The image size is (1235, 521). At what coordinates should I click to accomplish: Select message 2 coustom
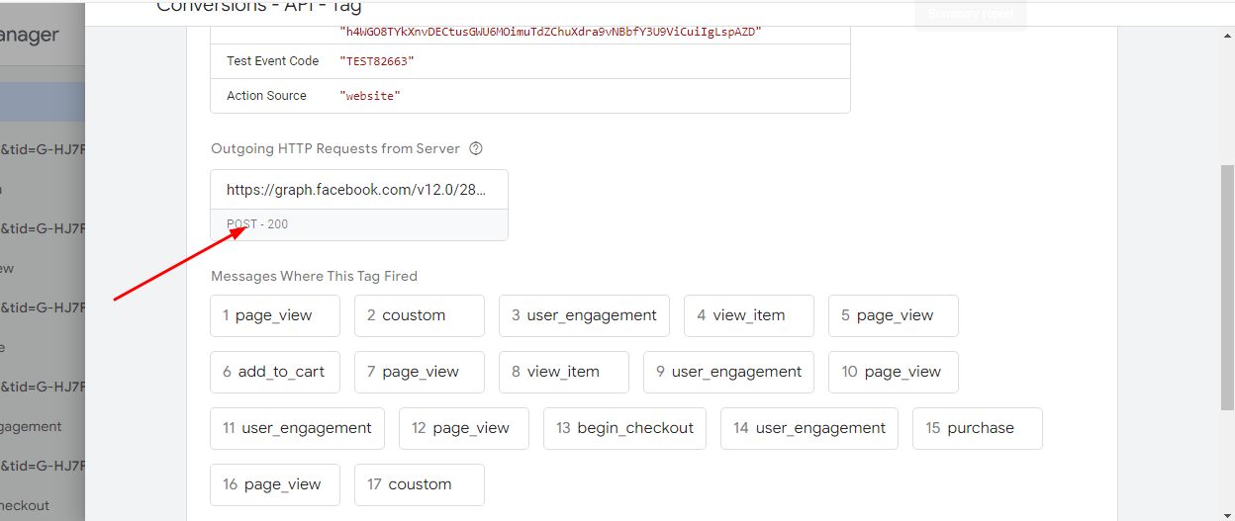[419, 315]
